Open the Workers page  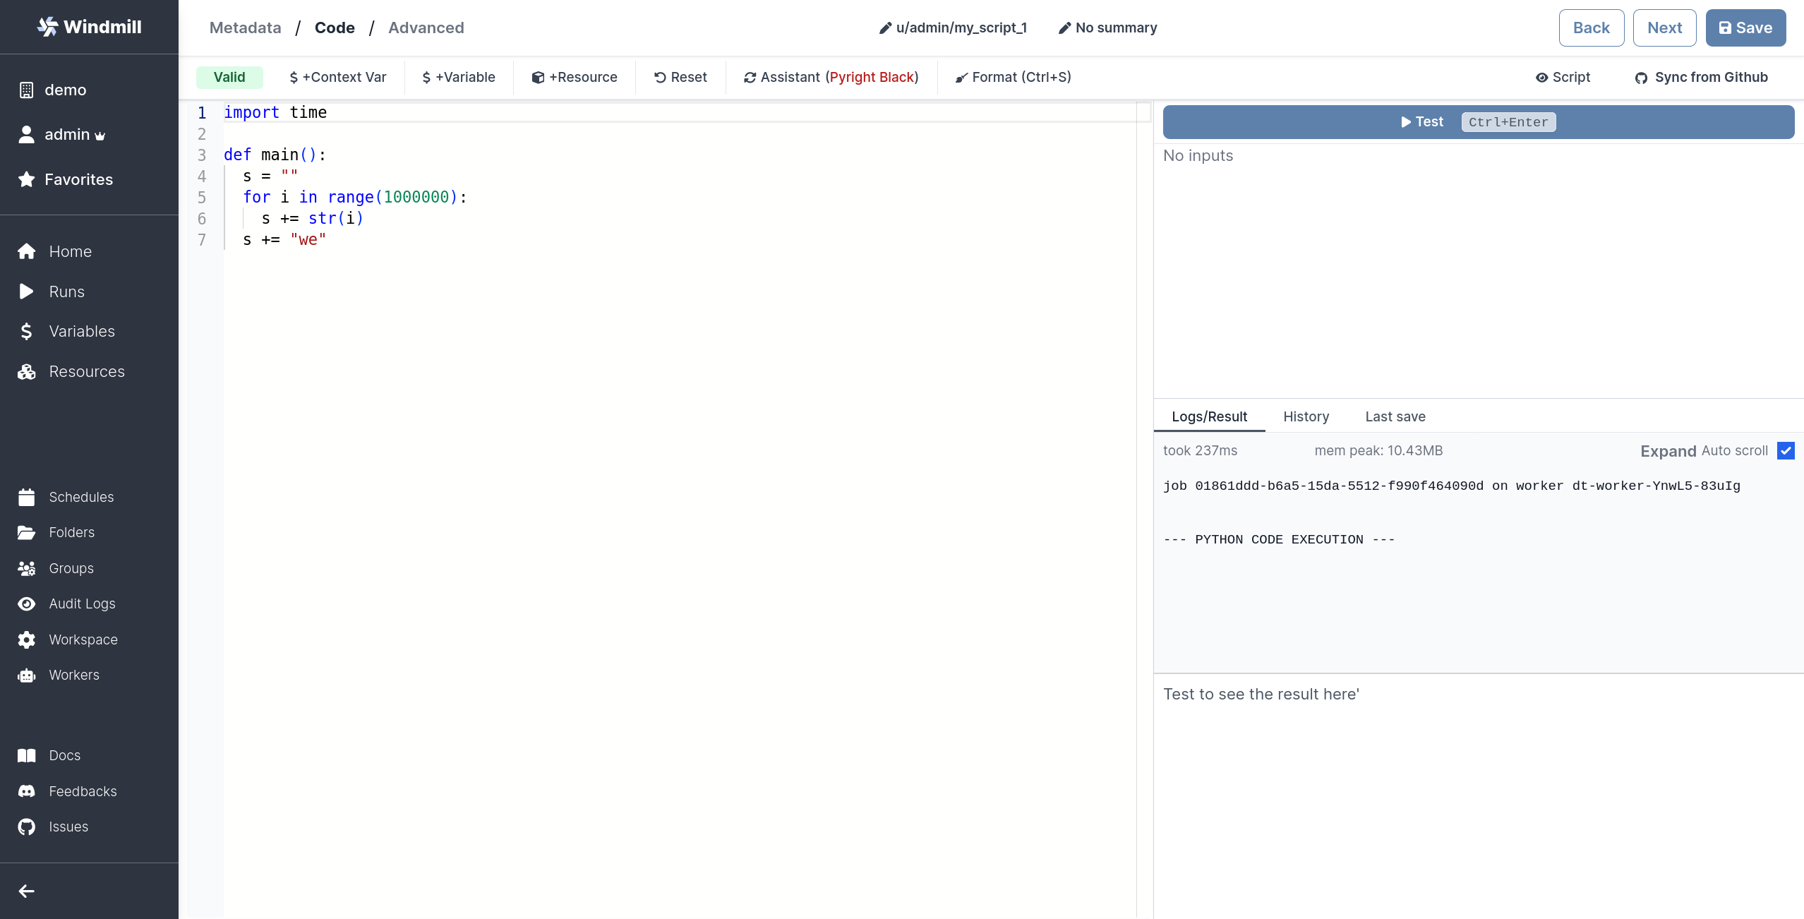tap(73, 675)
